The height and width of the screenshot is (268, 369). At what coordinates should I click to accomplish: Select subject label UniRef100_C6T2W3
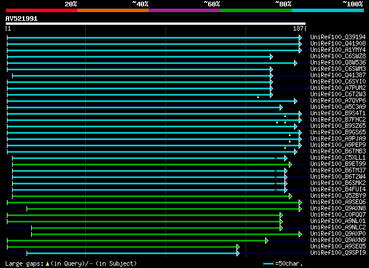coord(338,95)
